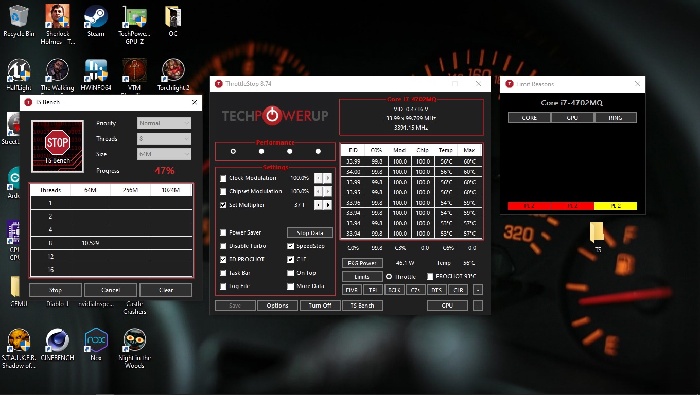
Task: Click the BCLK button
Action: [x=394, y=290]
